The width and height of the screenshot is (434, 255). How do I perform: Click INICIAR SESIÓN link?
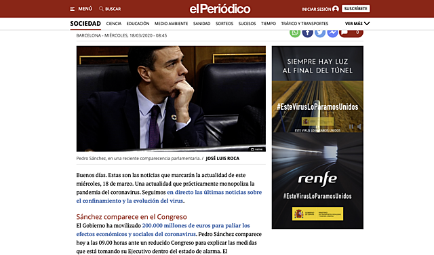[316, 9]
